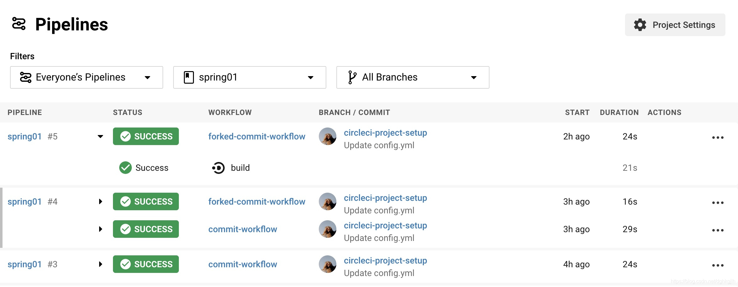Click the pipelines icon in Everyone's Pipelines filter

point(26,77)
